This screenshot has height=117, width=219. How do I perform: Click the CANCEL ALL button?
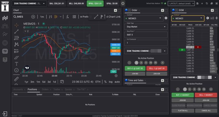pyautogui.click(x=206, y=111)
